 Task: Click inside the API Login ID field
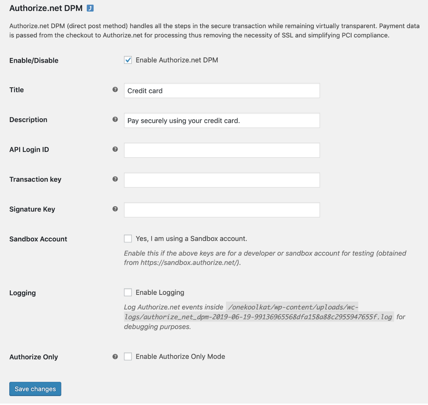pyautogui.click(x=222, y=150)
